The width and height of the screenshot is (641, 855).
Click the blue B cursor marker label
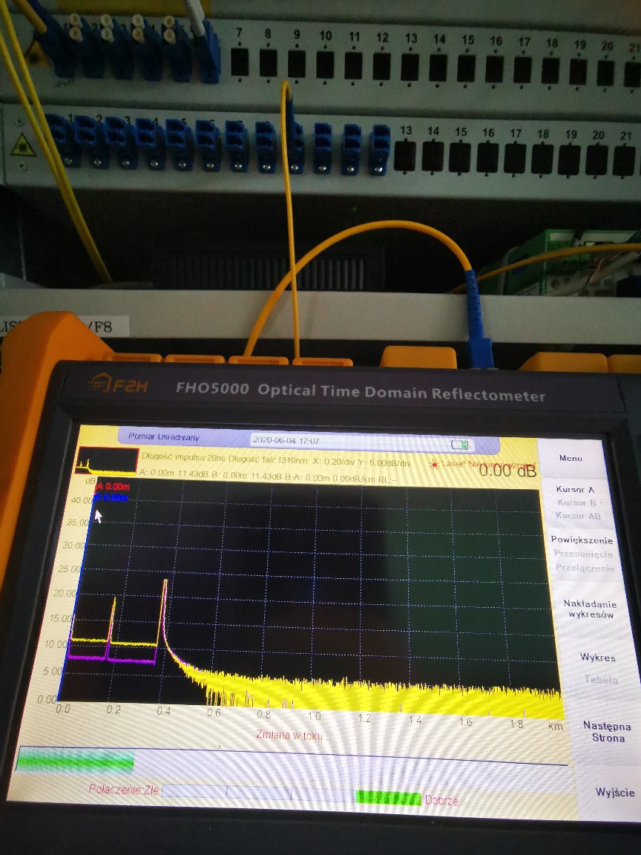111,498
